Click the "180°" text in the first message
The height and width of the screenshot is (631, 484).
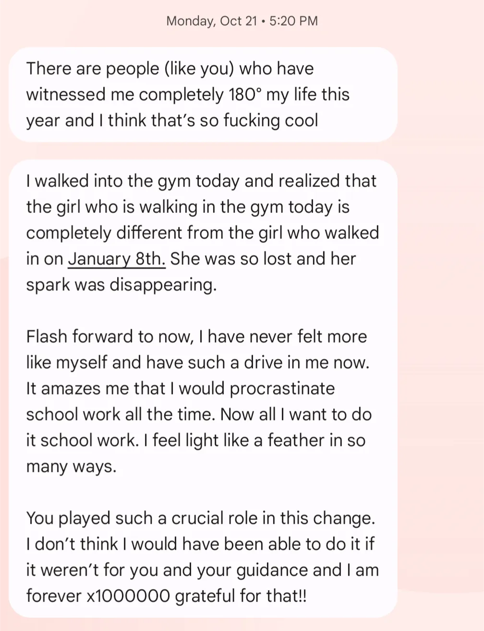[246, 94]
